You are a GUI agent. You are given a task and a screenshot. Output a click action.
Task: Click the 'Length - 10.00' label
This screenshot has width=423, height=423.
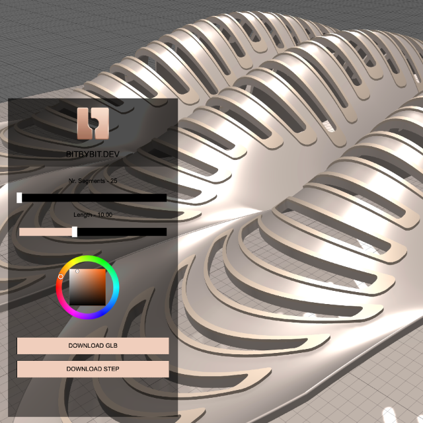pos(93,215)
